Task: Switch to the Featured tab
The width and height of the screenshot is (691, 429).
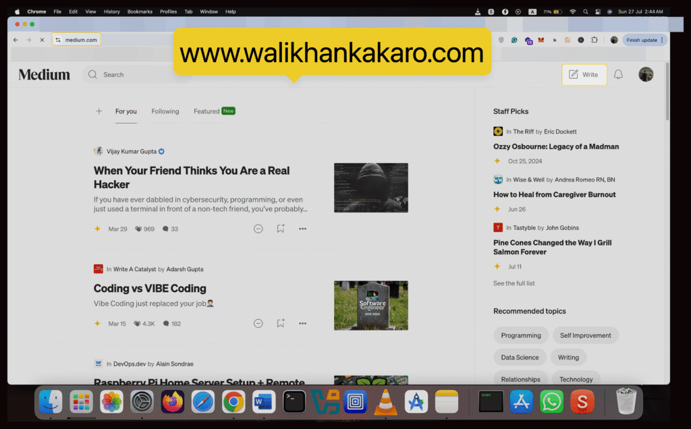Action: click(x=206, y=111)
